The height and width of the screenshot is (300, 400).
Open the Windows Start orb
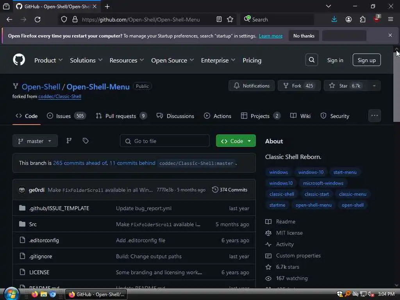[11, 294]
